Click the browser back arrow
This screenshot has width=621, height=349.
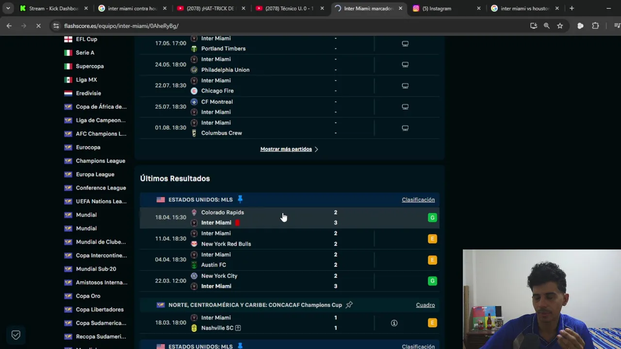tap(9, 26)
